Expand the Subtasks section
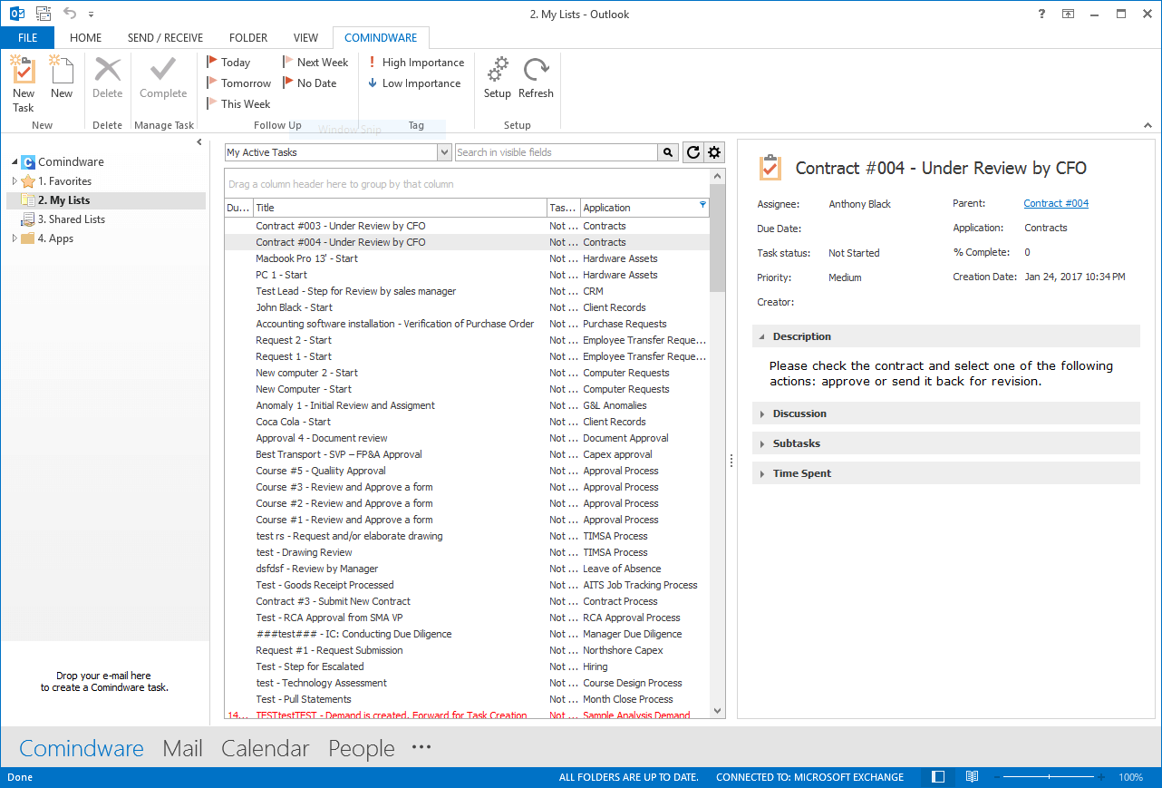 (762, 443)
